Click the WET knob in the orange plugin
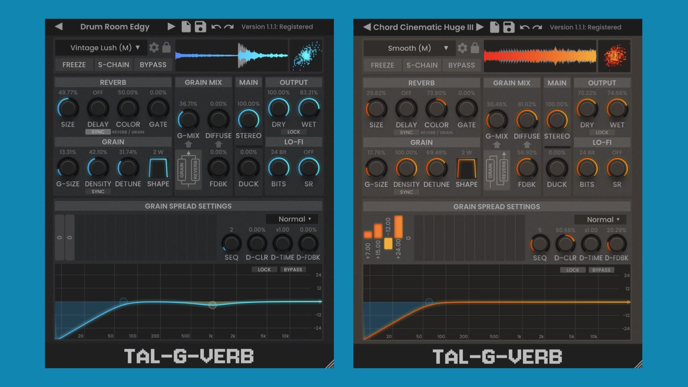This screenshot has height=387, width=688. click(617, 109)
